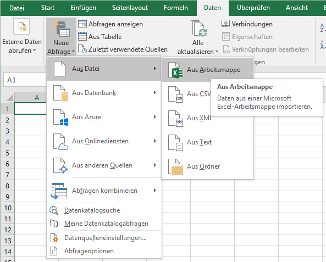Open the Alle aktualisieren dropdown arrow
This screenshot has height=262, width=326.
click(x=217, y=51)
